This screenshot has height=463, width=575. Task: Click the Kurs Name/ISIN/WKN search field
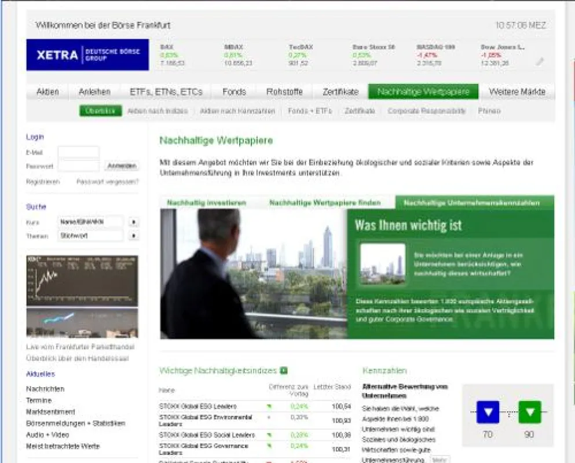(90, 222)
